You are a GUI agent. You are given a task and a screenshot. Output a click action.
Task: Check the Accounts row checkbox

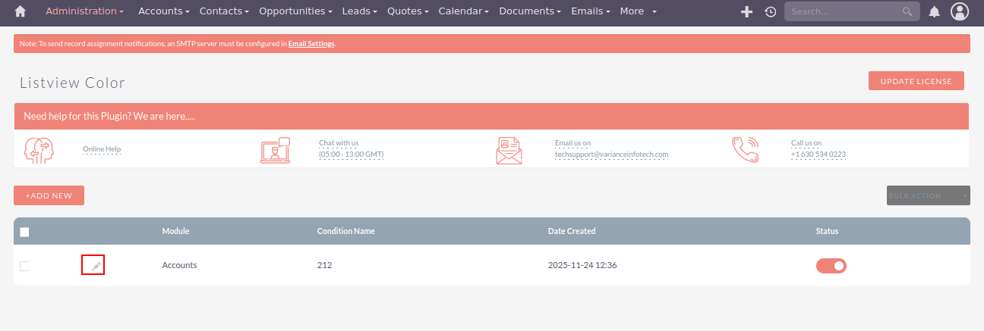click(24, 266)
